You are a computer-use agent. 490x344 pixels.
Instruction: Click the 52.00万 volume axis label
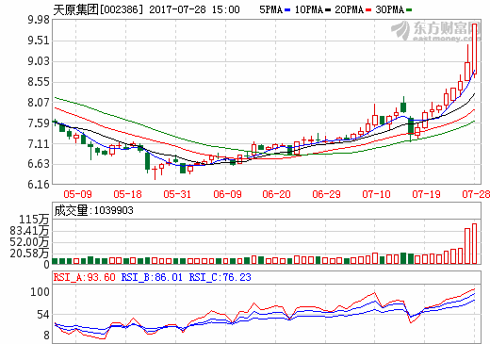click(x=29, y=242)
